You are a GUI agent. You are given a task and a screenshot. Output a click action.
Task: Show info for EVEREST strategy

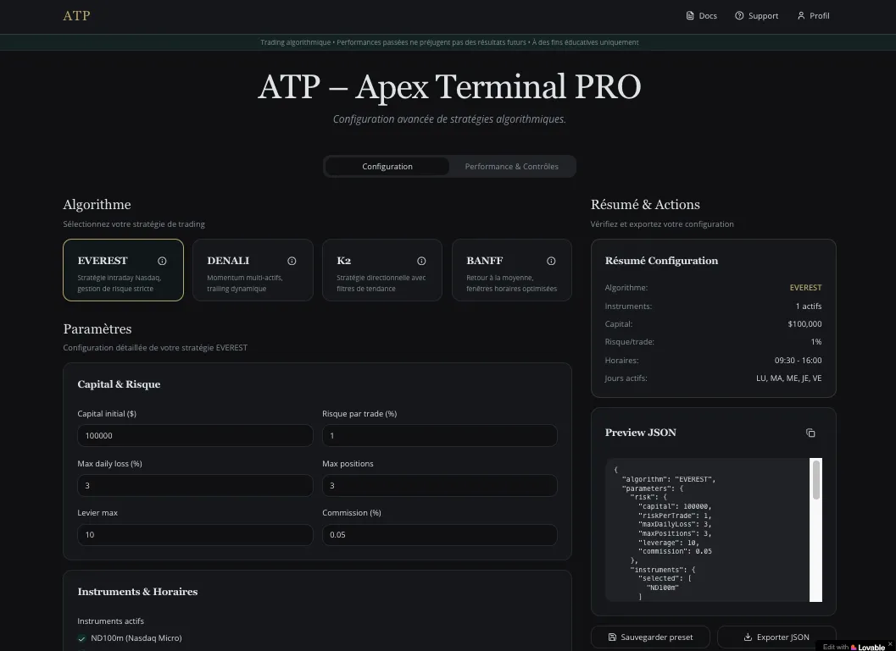(x=162, y=261)
